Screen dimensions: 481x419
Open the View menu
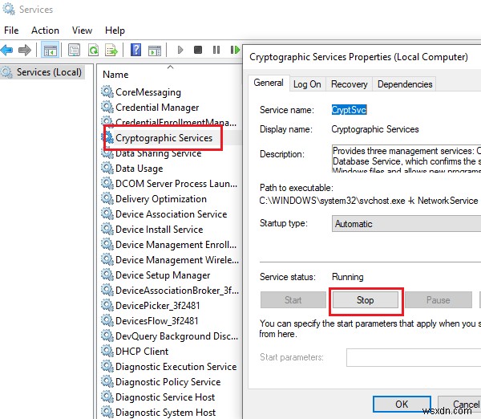(x=82, y=31)
